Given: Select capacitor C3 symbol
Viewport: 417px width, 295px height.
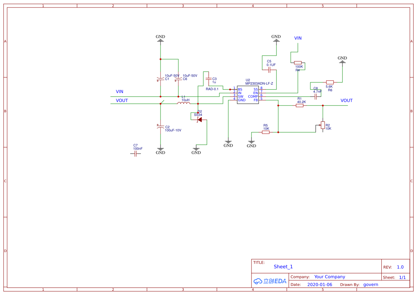Looking at the screenshot, I should [209, 79].
